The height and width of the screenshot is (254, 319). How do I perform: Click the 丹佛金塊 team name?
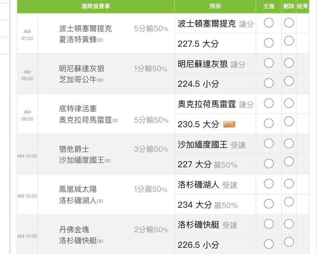(74, 230)
